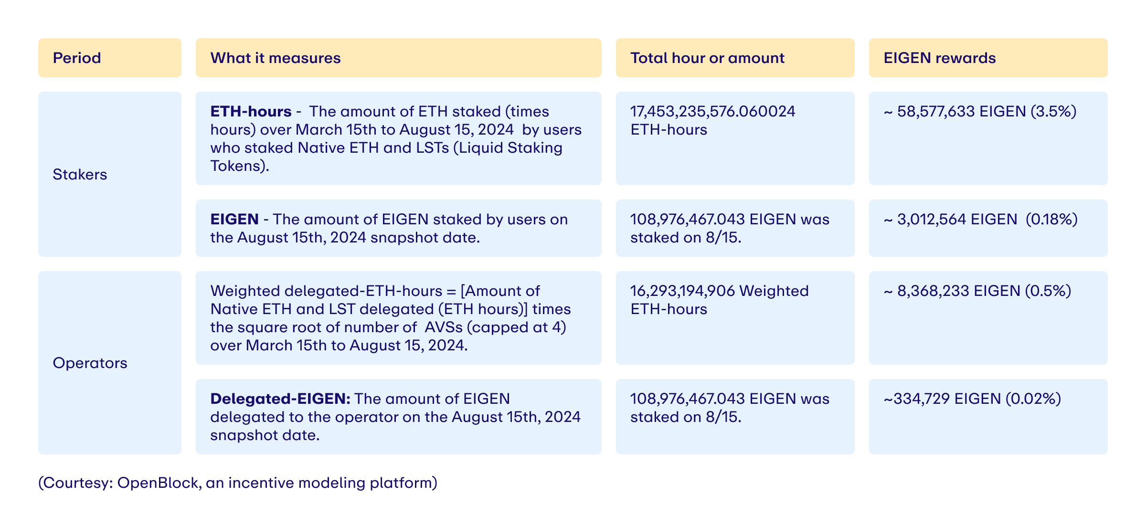Click the Total hour or amount header
The width and height of the screenshot is (1146, 526).
click(735, 58)
